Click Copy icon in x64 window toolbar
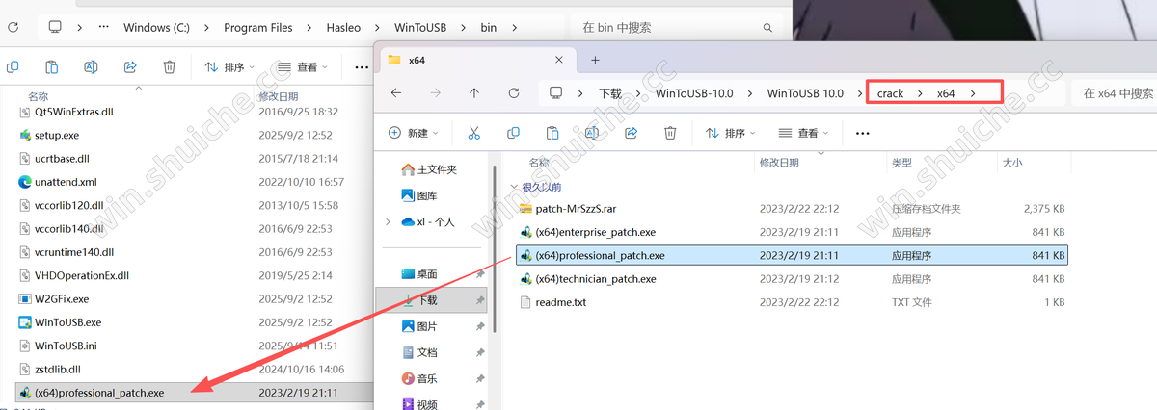 (513, 133)
